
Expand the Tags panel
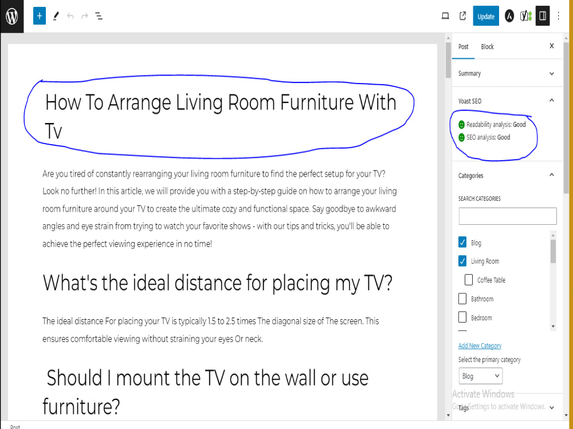point(508,407)
